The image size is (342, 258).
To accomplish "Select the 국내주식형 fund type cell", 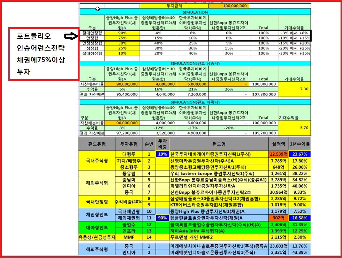I will click(97, 161).
